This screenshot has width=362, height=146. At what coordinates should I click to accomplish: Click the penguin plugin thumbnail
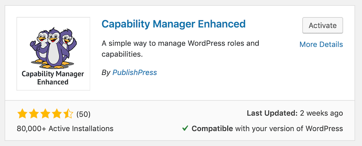[x=53, y=54]
